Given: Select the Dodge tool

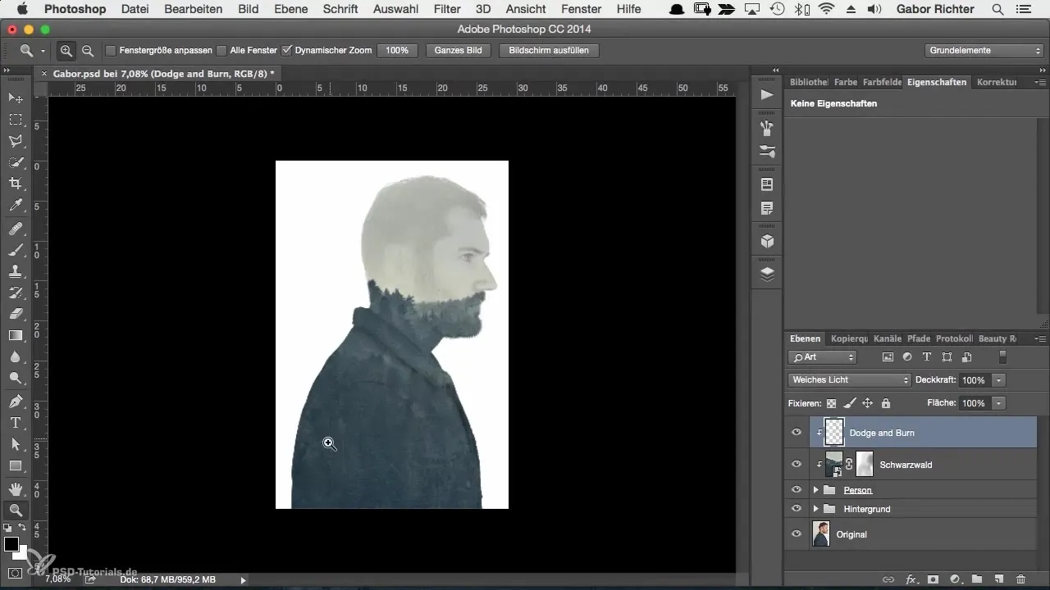Looking at the screenshot, I should click(16, 378).
